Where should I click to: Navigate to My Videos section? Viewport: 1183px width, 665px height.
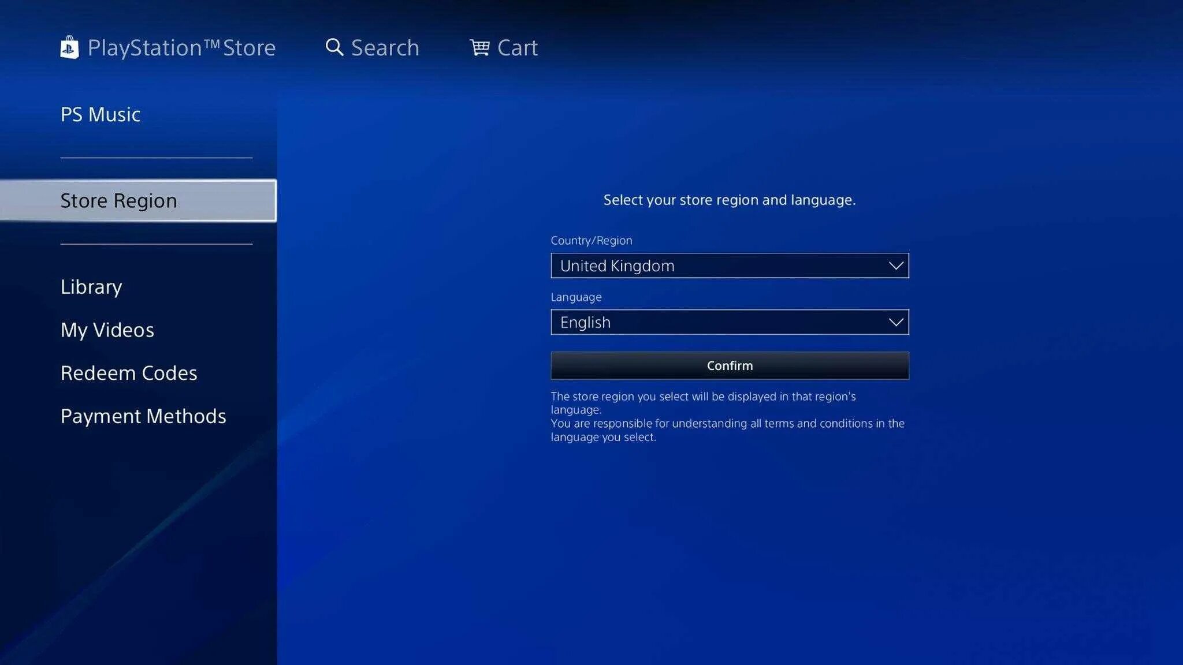coord(107,330)
